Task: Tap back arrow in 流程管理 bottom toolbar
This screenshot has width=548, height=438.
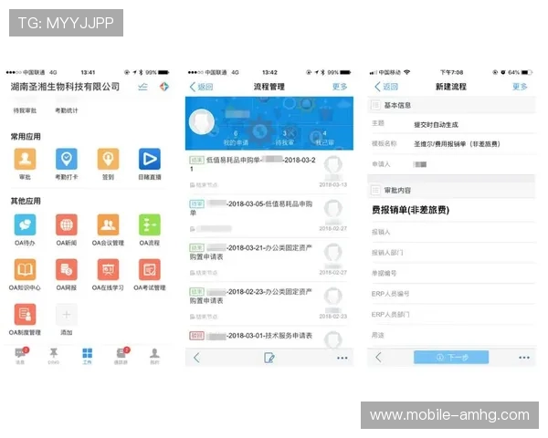Action: click(x=196, y=358)
